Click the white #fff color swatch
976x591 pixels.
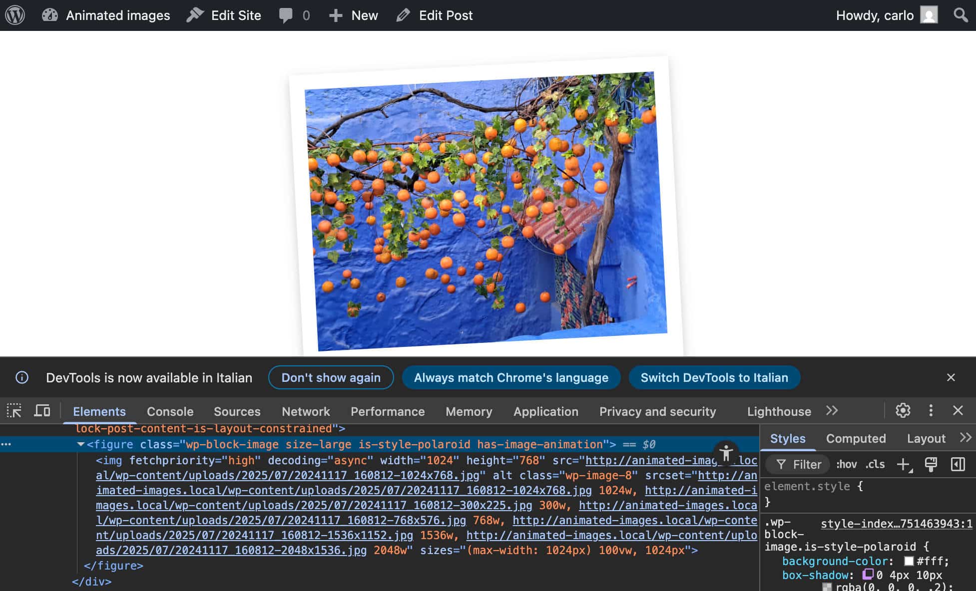(909, 561)
